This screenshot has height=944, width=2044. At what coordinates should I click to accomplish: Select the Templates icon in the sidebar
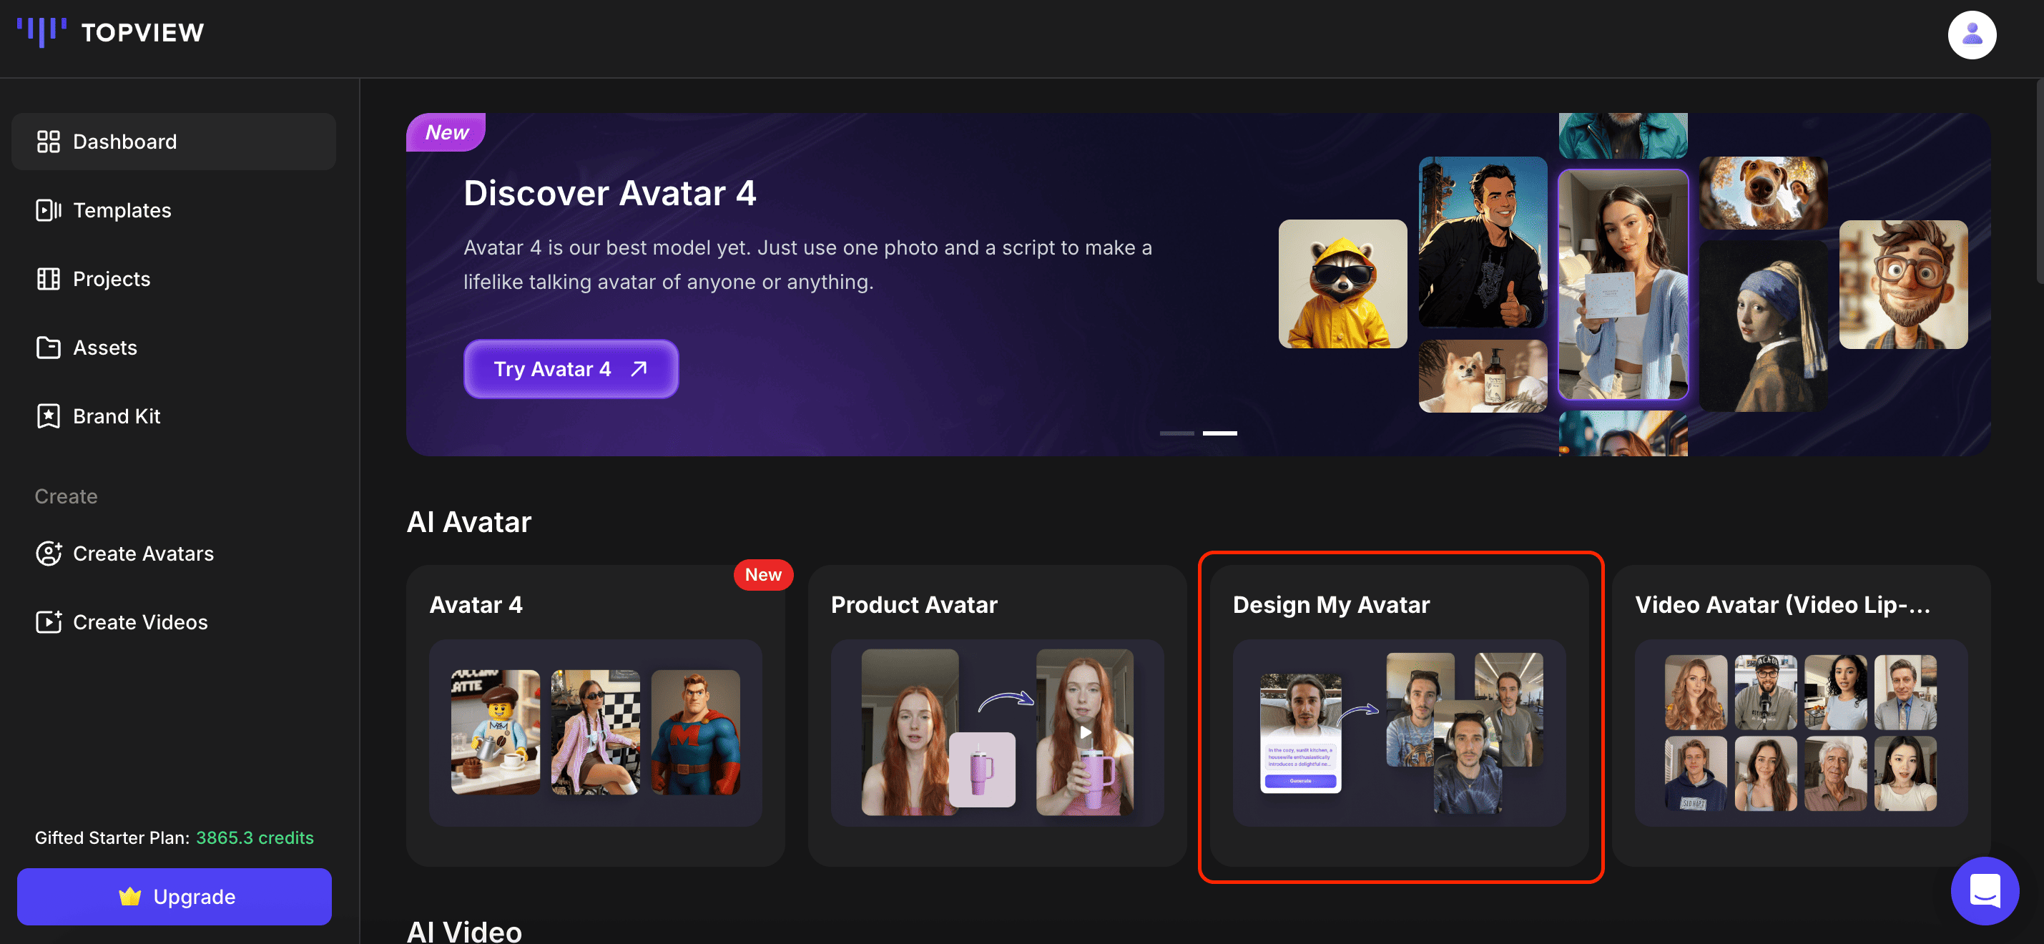[49, 210]
